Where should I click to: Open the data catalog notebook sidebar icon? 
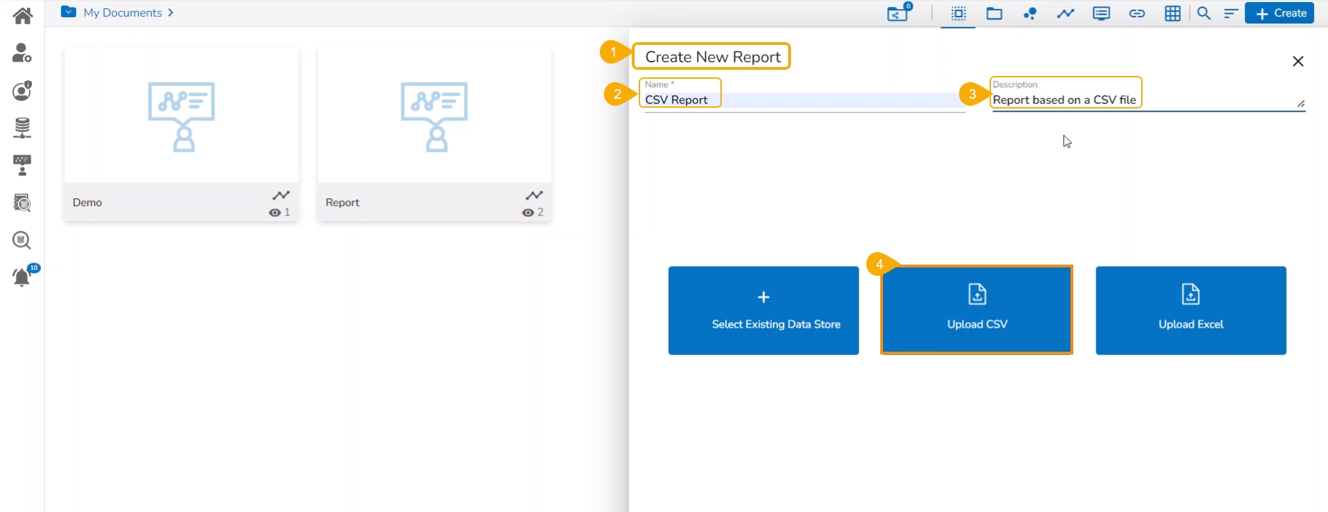(x=22, y=202)
